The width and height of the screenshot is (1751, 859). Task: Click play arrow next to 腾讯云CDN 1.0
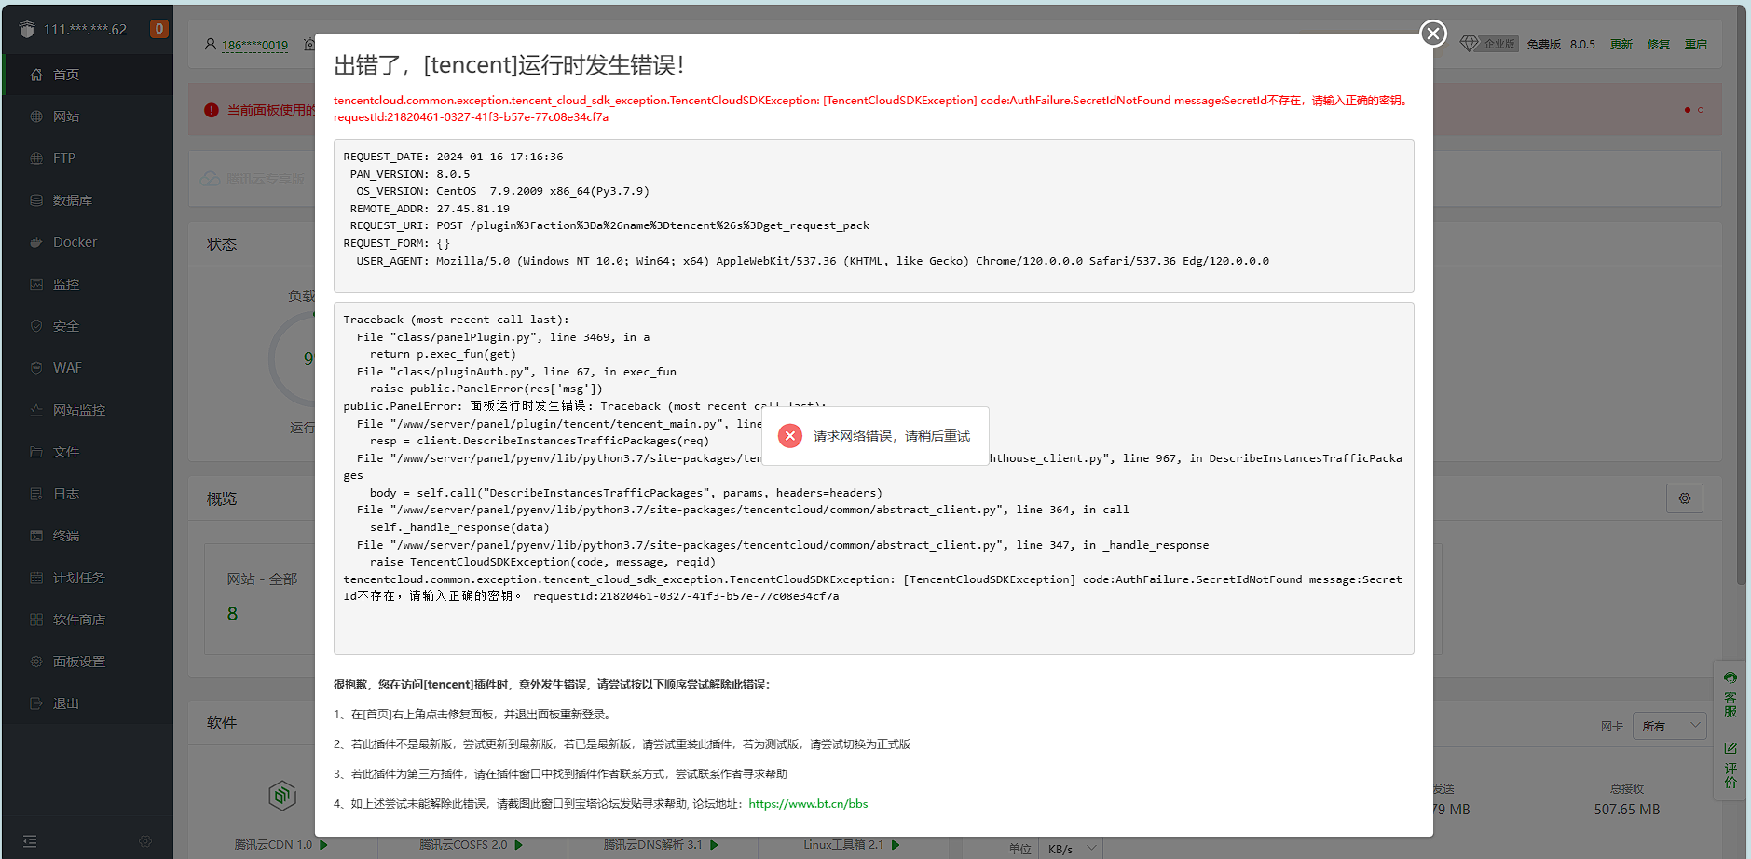coord(323,845)
